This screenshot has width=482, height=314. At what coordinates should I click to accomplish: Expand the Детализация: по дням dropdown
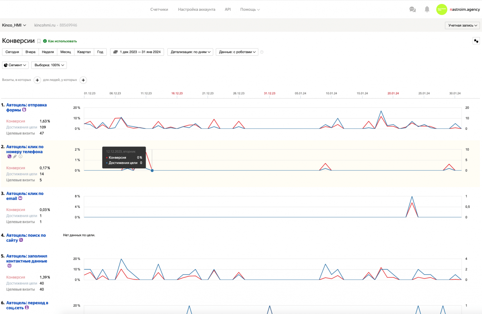(190, 52)
